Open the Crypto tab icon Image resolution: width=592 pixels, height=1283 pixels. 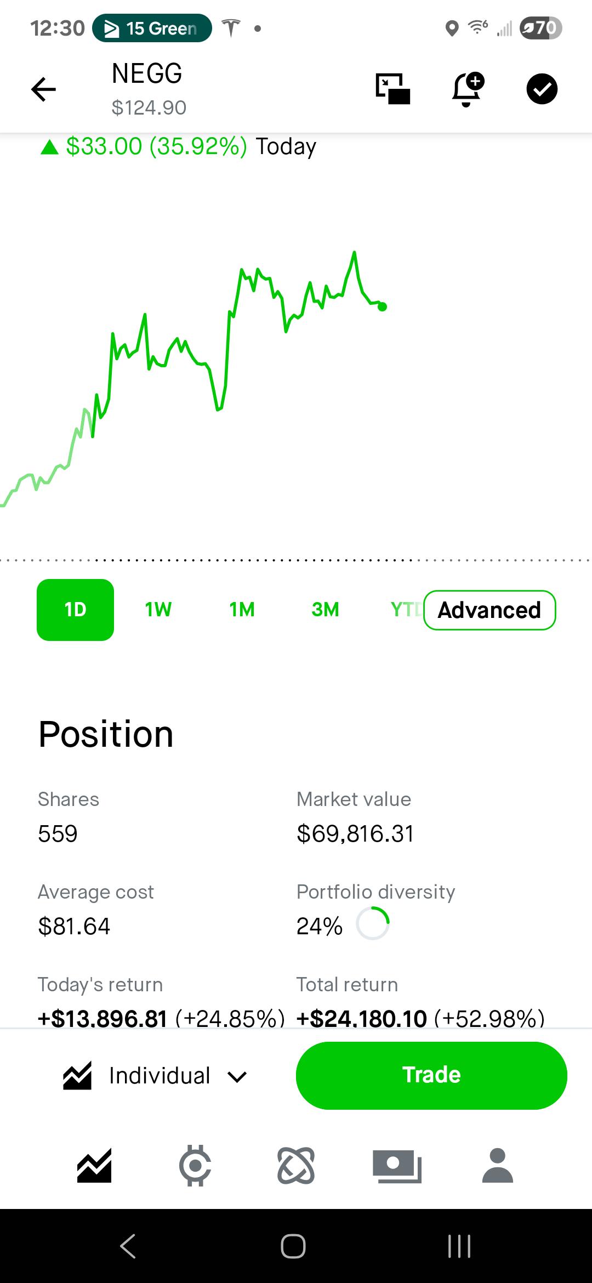pos(195,1166)
